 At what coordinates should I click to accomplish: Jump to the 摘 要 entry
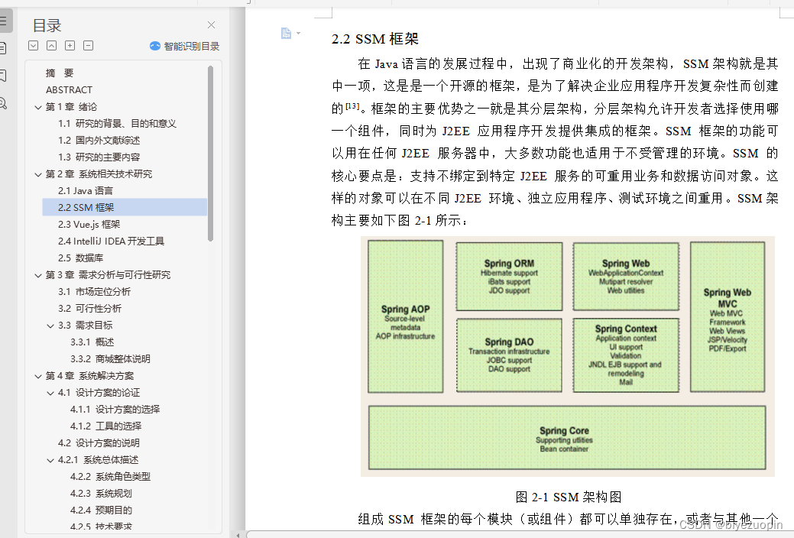click(60, 73)
